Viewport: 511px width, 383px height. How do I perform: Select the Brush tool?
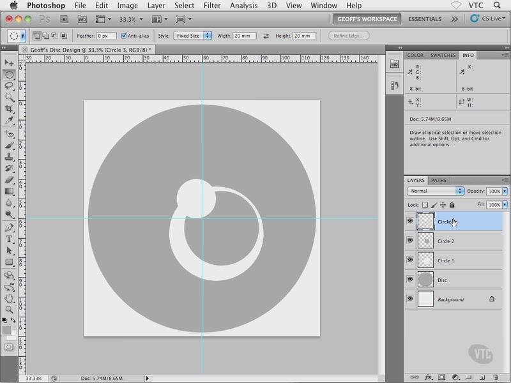(x=9, y=146)
